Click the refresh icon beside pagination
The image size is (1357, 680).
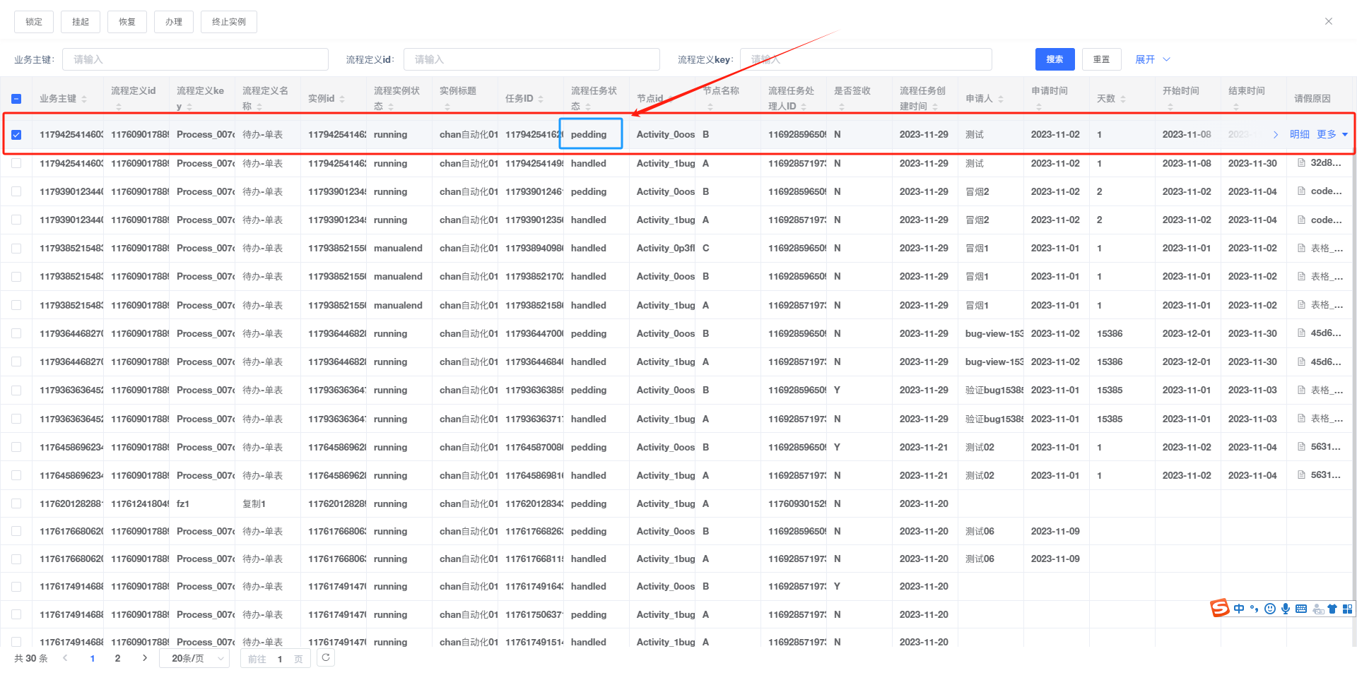click(325, 658)
